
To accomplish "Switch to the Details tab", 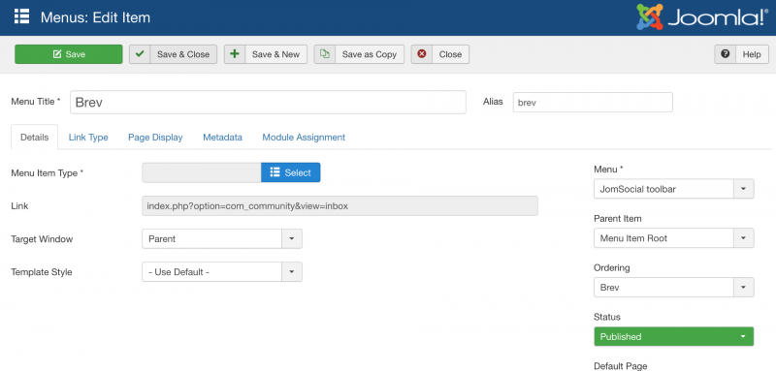I will pyautogui.click(x=35, y=138).
